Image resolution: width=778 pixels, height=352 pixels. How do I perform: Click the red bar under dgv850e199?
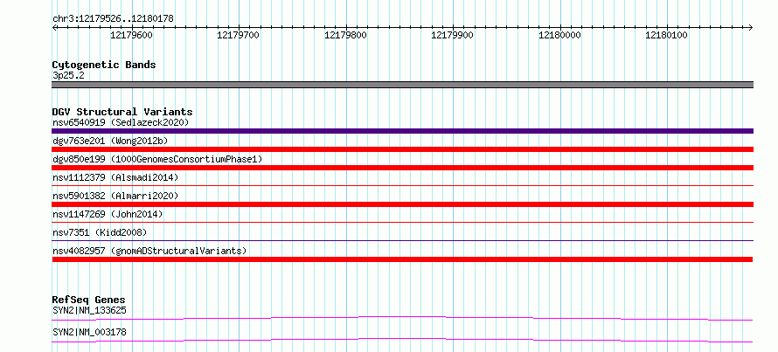point(403,168)
